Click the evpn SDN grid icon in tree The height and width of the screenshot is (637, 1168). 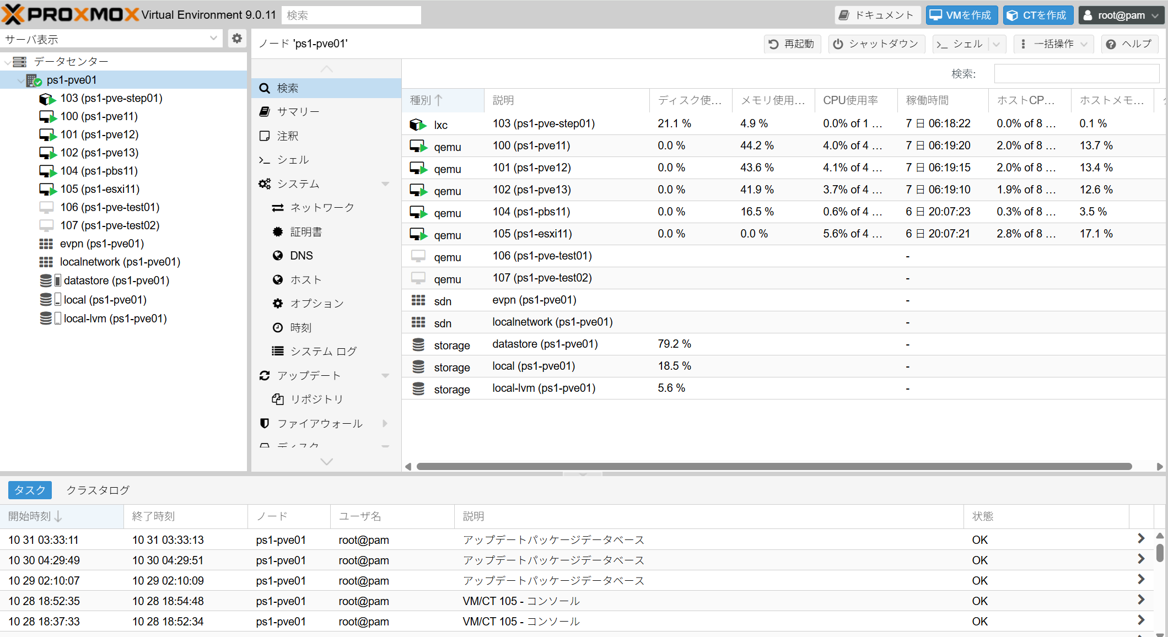point(46,244)
